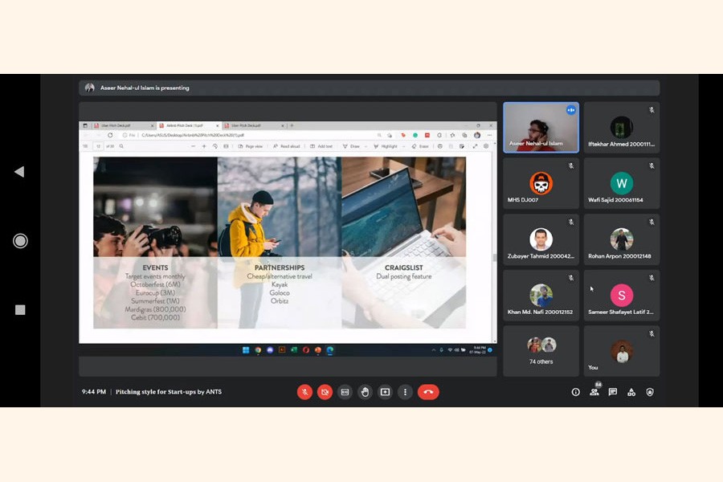Click the Present now screen-share icon
The width and height of the screenshot is (723, 482).
385,392
